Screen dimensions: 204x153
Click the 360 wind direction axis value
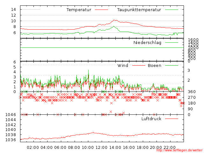pos(191,92)
